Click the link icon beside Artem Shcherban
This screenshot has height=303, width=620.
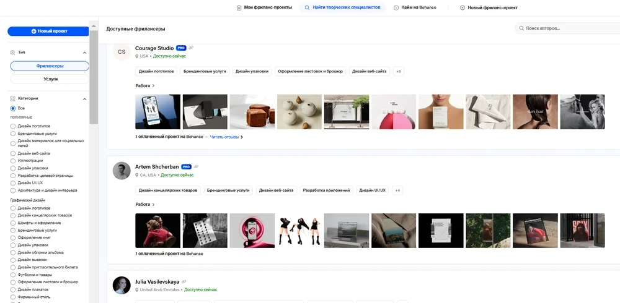coord(196,167)
